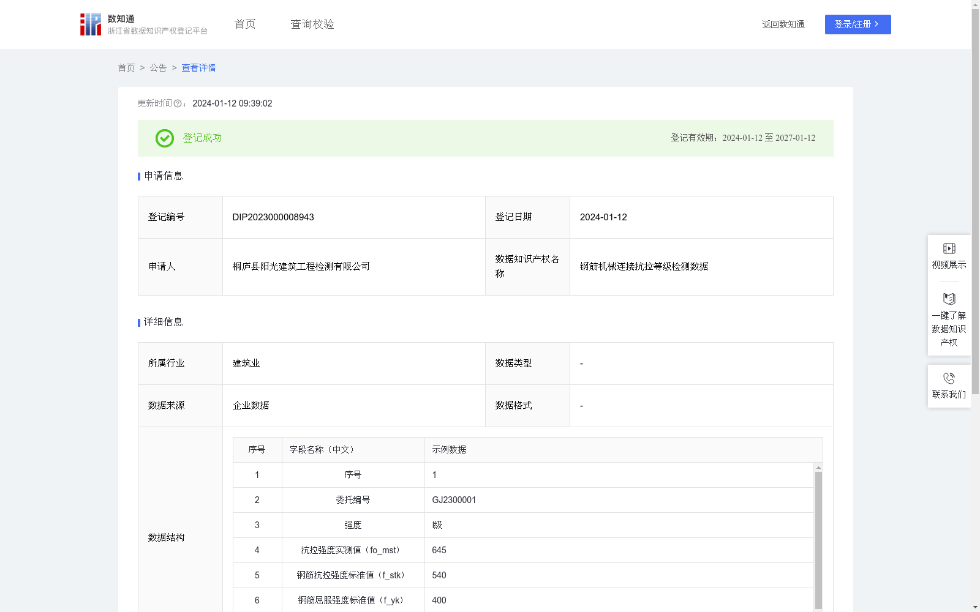Click the 首页 breadcrumb link
Viewport: 980px width, 612px height.
pyautogui.click(x=126, y=68)
